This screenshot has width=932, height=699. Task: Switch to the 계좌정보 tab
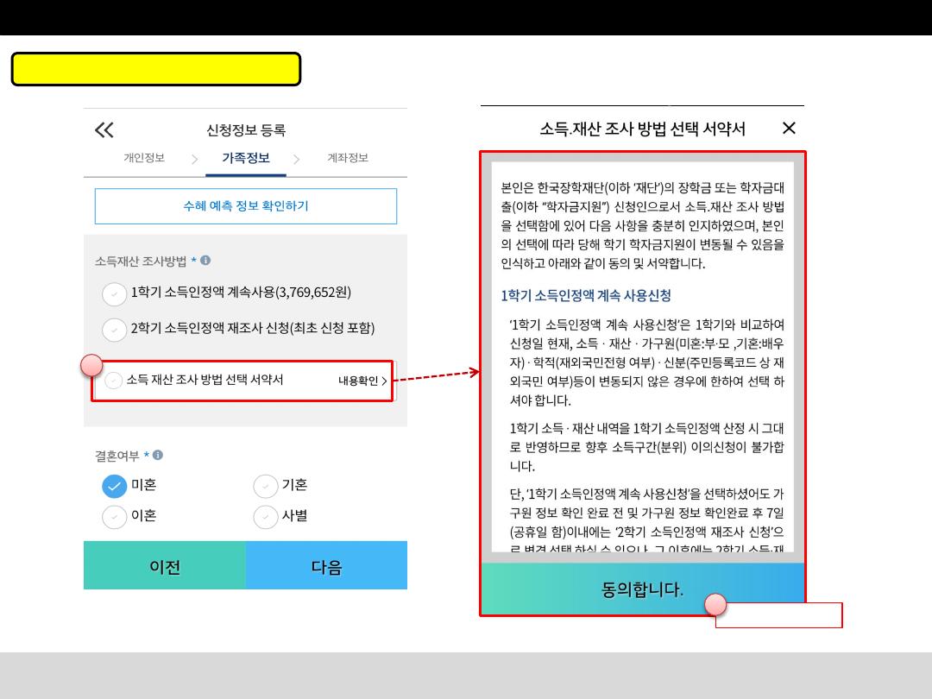point(348,158)
